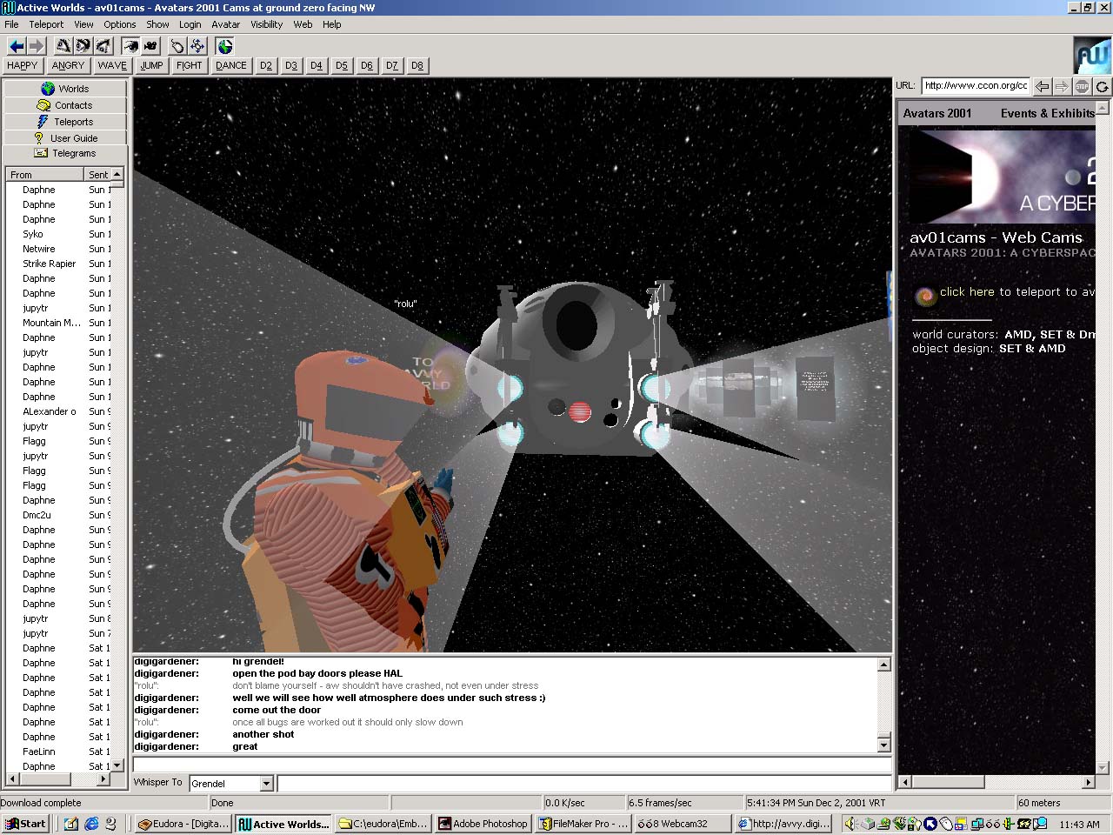Go back in the web pane
The width and height of the screenshot is (1113, 835).
pos(1042,86)
